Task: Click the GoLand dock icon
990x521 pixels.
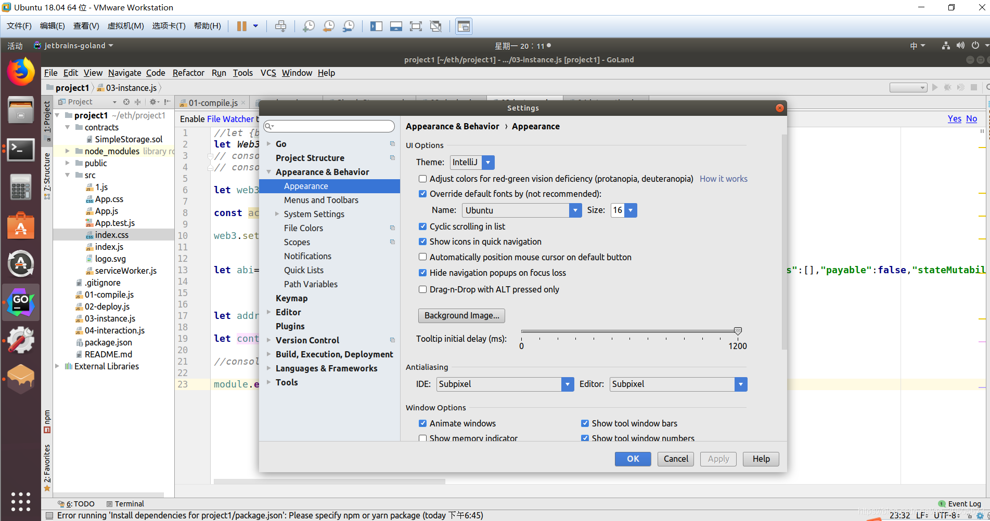Action: coord(21,302)
